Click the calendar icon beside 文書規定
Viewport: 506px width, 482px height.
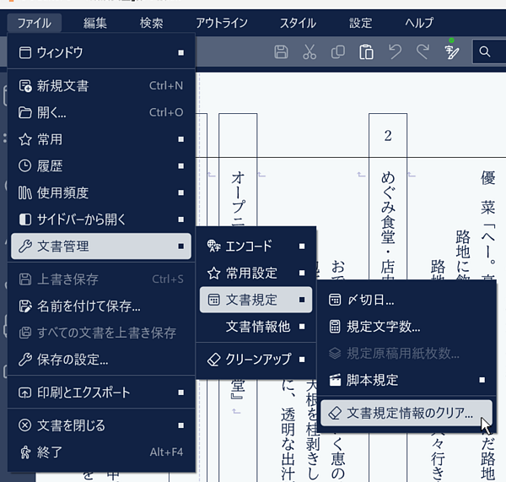point(213,300)
